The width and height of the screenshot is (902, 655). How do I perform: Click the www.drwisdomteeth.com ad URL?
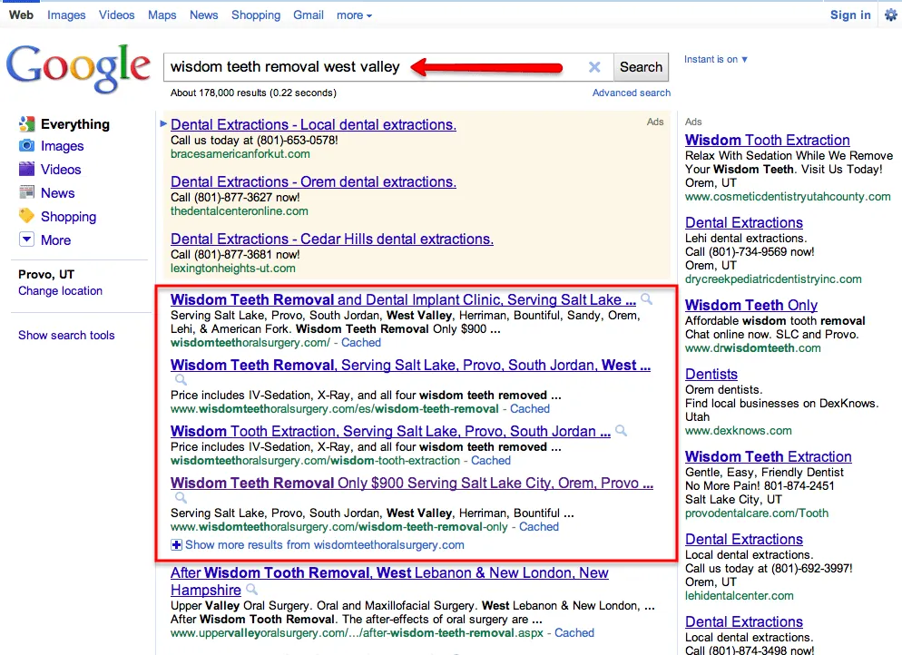click(x=752, y=348)
